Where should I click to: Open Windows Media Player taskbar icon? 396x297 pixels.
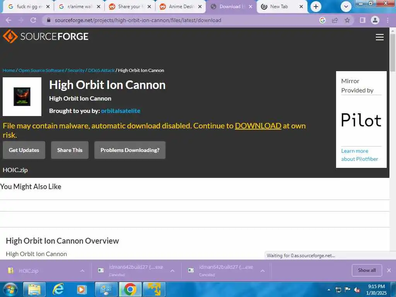[x=82, y=289]
